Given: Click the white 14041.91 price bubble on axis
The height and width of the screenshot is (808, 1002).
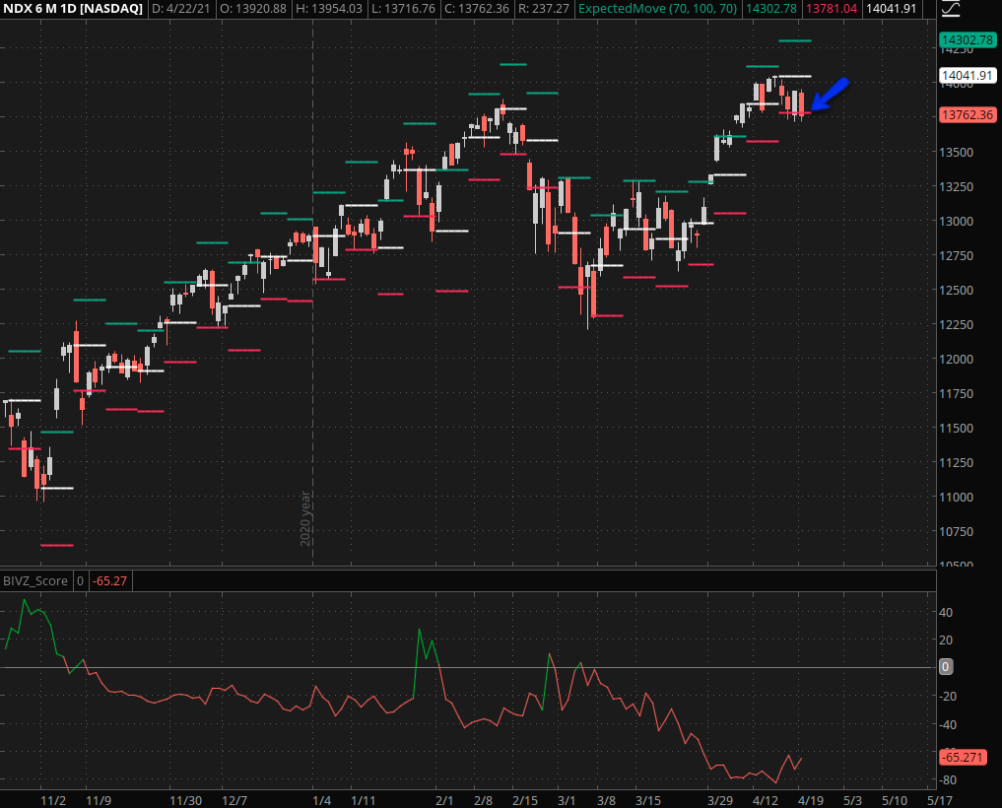Looking at the screenshot, I should (x=965, y=75).
